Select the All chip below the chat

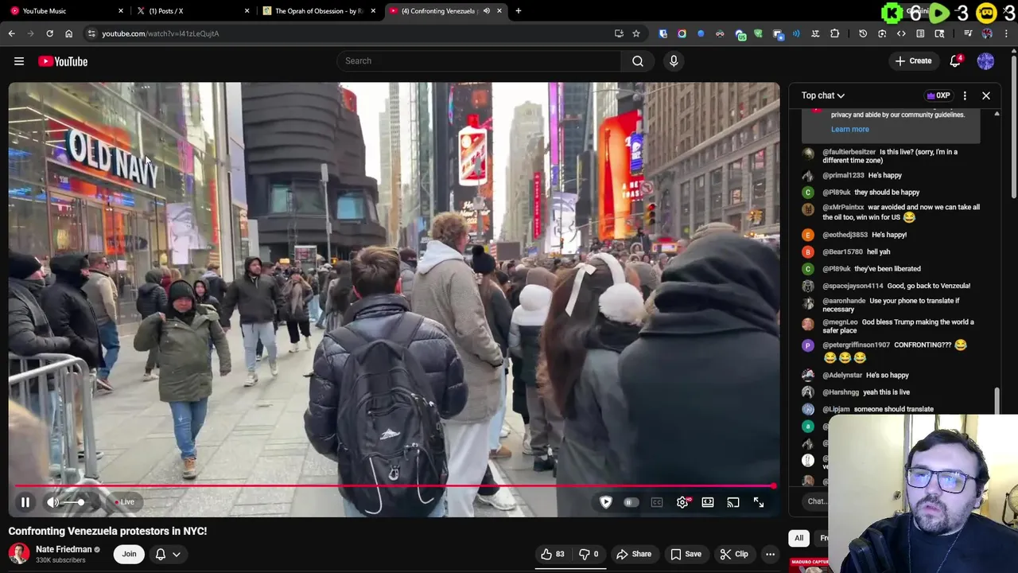point(799,538)
